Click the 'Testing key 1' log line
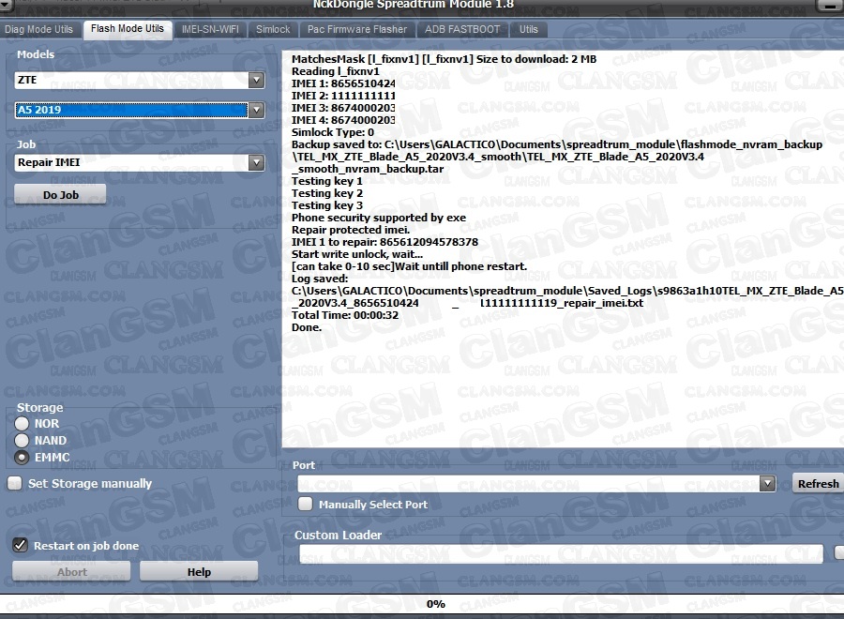Image resolution: width=844 pixels, height=619 pixels. click(327, 181)
